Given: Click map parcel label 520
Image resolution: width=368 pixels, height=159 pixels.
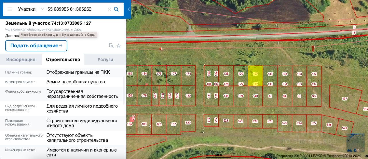Looking at the screenshot, I should click(x=188, y=123).
